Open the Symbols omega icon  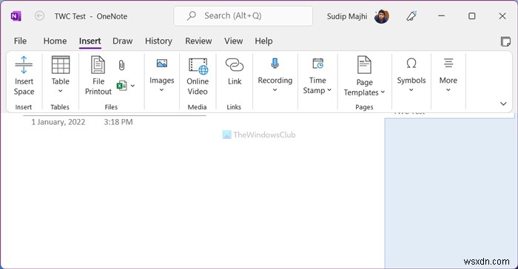(x=411, y=63)
